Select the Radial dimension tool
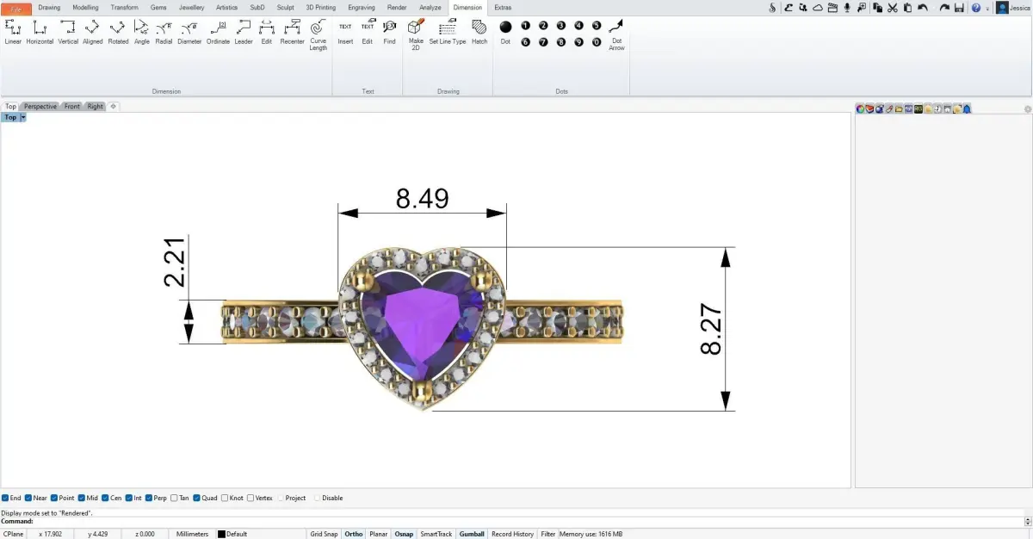 click(x=164, y=33)
